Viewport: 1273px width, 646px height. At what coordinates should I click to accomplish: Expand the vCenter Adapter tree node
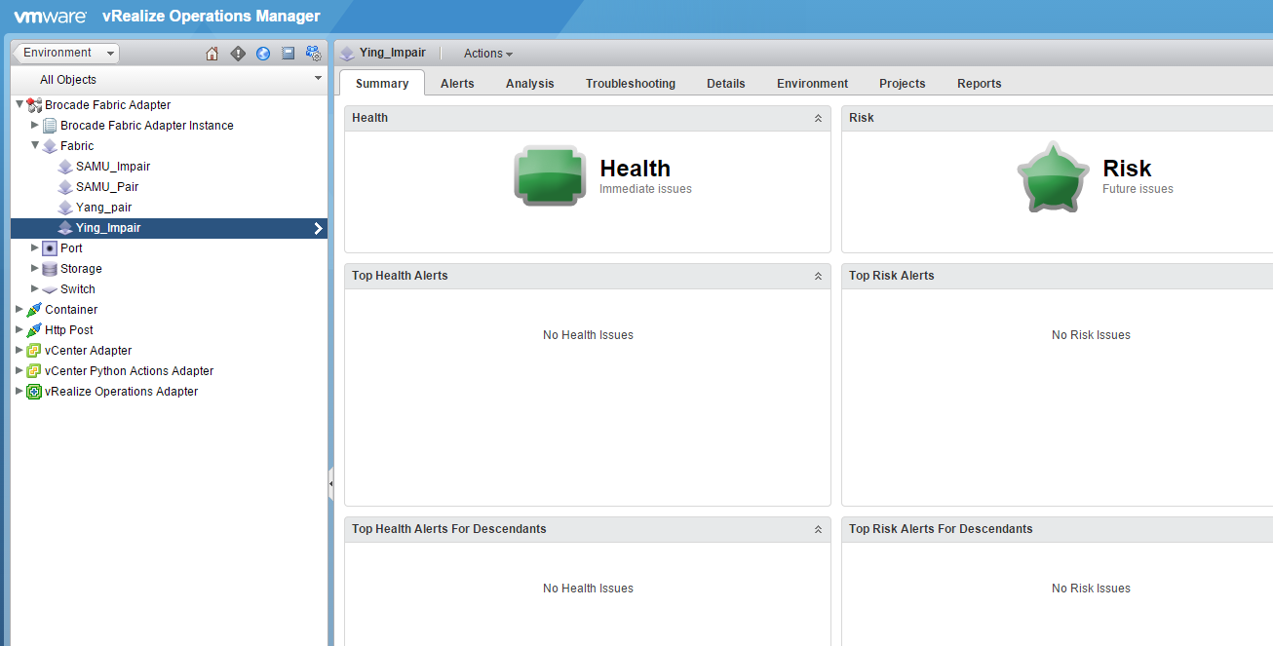pos(19,350)
